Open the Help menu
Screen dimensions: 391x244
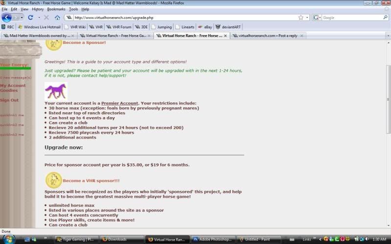coord(85,9)
